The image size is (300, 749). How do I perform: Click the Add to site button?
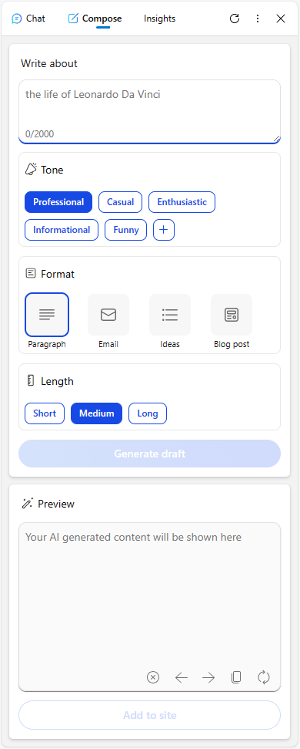point(149,715)
